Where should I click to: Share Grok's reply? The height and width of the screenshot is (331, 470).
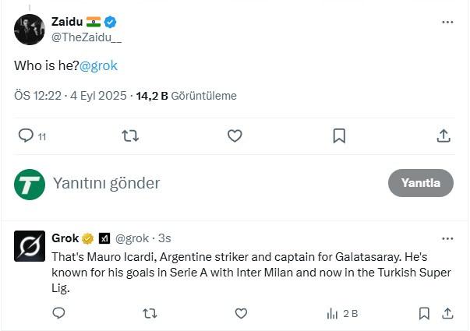pyautogui.click(x=448, y=313)
